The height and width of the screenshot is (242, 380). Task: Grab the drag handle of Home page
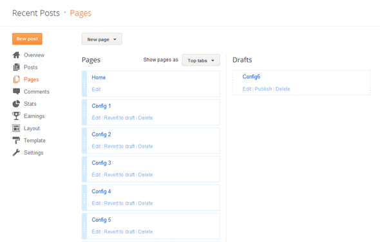point(84,84)
